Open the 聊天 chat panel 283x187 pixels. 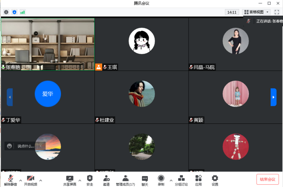[145, 180]
